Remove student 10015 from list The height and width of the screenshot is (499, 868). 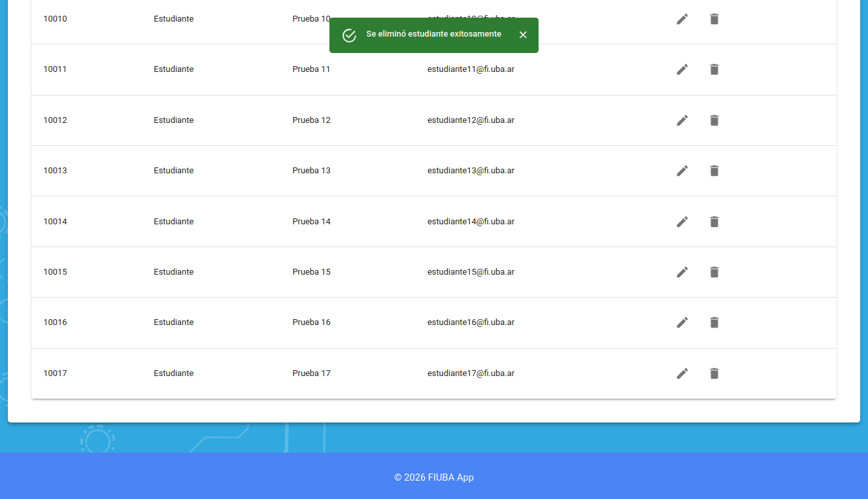(714, 272)
